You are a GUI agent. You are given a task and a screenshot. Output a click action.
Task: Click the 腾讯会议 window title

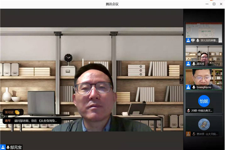[x=112, y=4]
